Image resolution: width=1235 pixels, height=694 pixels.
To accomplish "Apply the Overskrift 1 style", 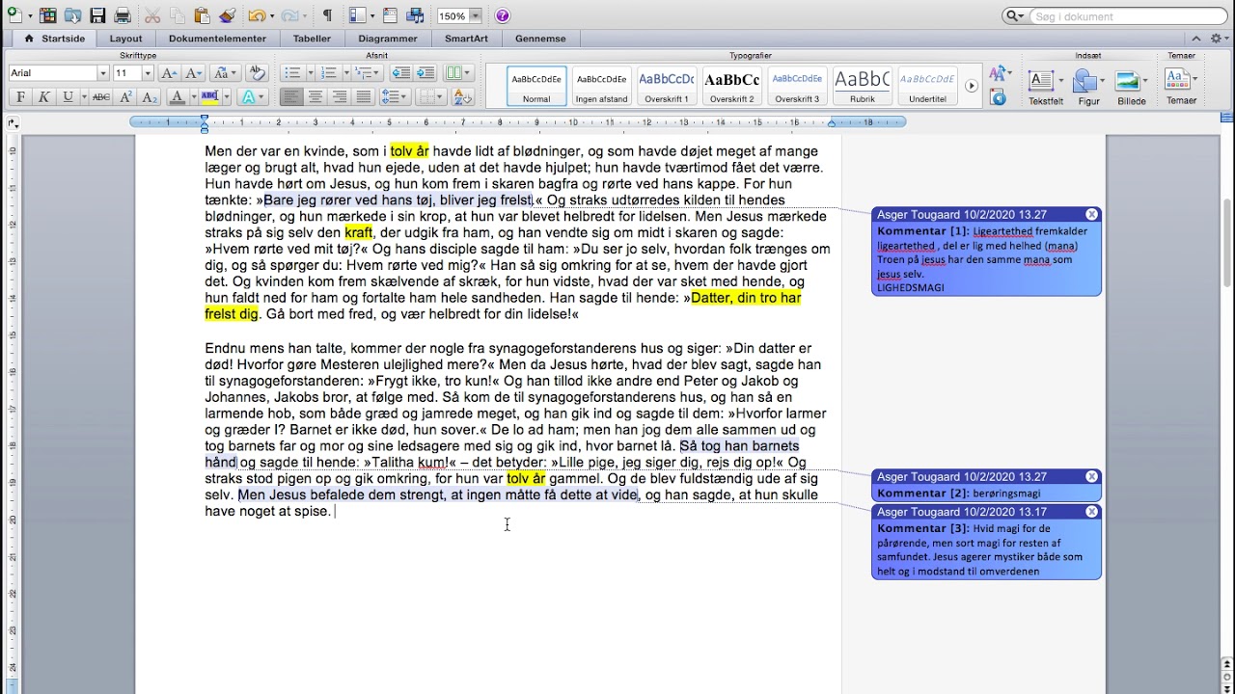I will click(667, 86).
